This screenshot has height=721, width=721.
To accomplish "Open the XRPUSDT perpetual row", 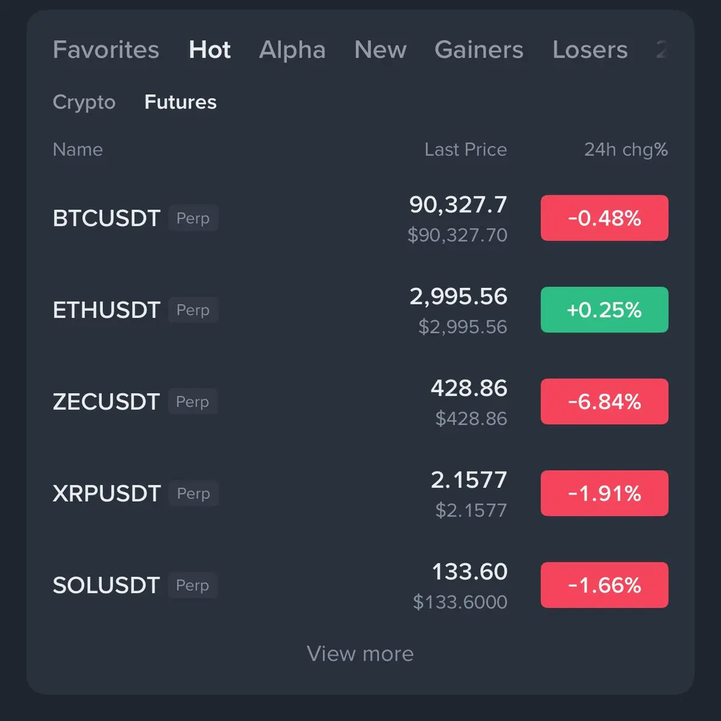I will [107, 493].
